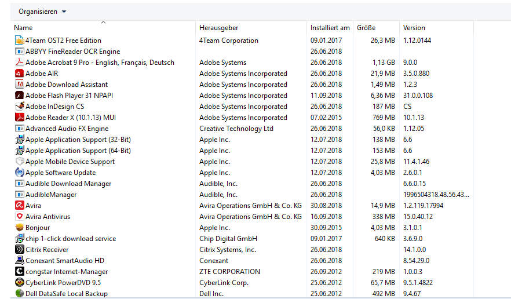This screenshot has height=299, width=511.
Task: Select the AudibleManager name text
Action: tap(51, 195)
